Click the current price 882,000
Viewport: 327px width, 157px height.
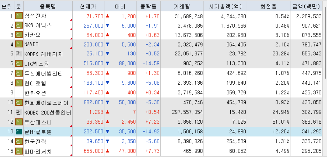coord(94,102)
